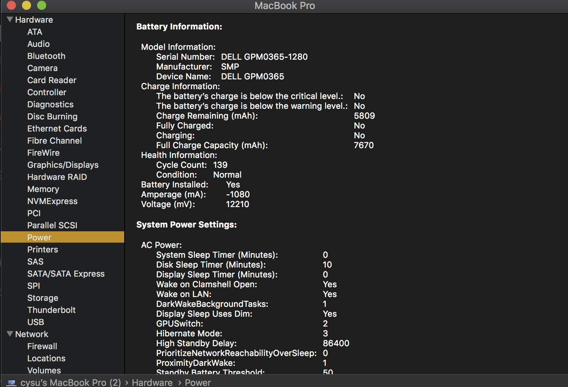
Task: Select Printers in the sidebar
Action: (x=43, y=249)
